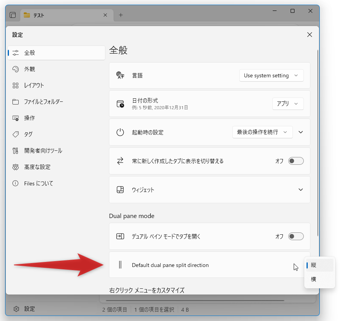Screen dimensions: 340x321
Task: Click the calendar clock icon for 日付の形式
Action: pyautogui.click(x=120, y=104)
